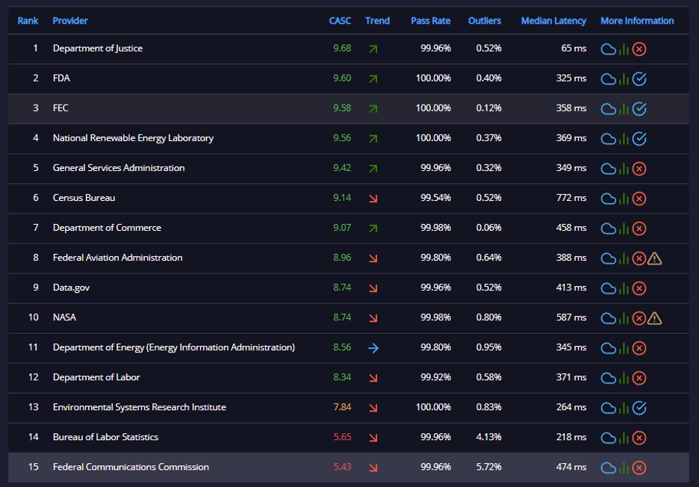Click red X icon in Census Bureau row
This screenshot has height=487, width=699.
pyautogui.click(x=639, y=199)
